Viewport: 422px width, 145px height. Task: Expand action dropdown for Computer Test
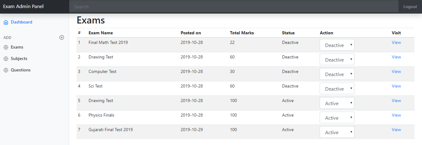coord(337,74)
